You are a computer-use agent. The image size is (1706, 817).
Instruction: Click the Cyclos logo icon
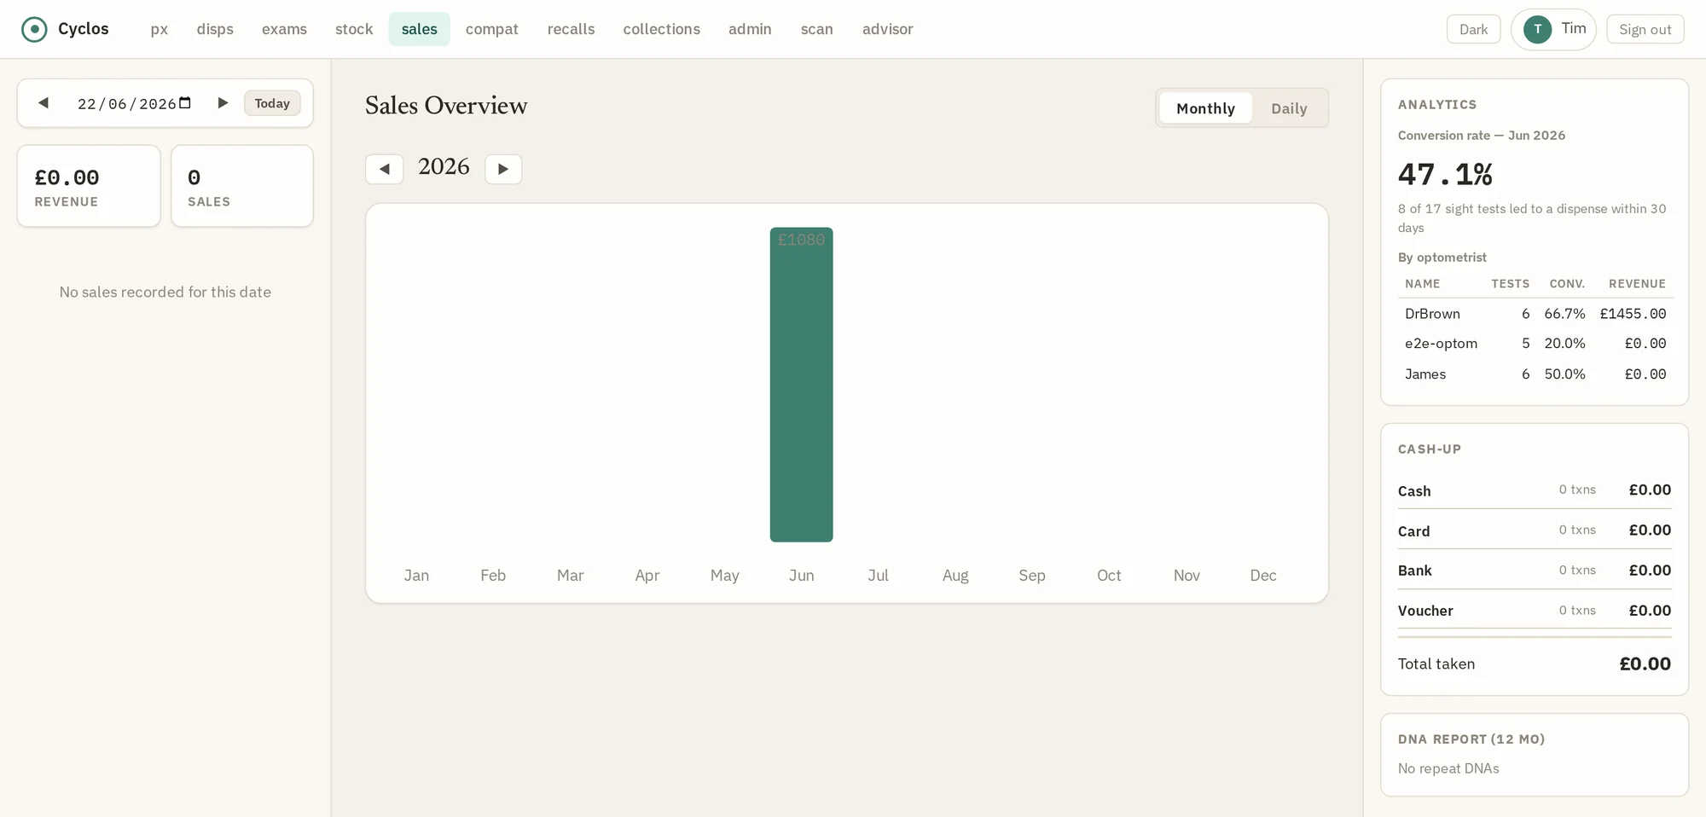coord(34,29)
